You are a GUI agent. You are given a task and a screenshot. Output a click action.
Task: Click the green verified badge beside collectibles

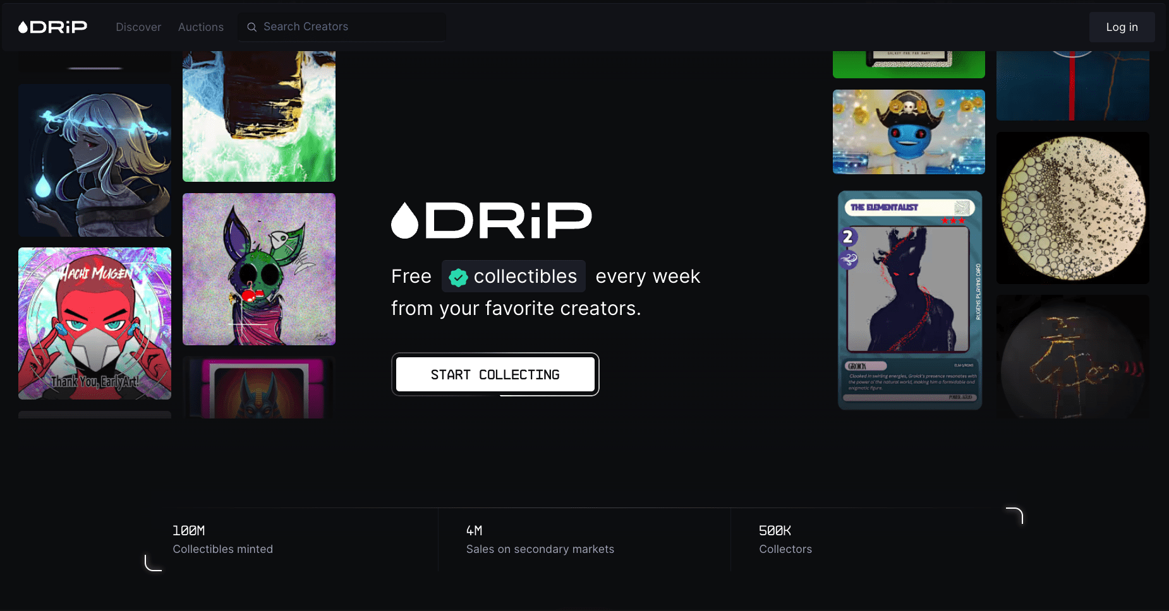click(x=458, y=277)
